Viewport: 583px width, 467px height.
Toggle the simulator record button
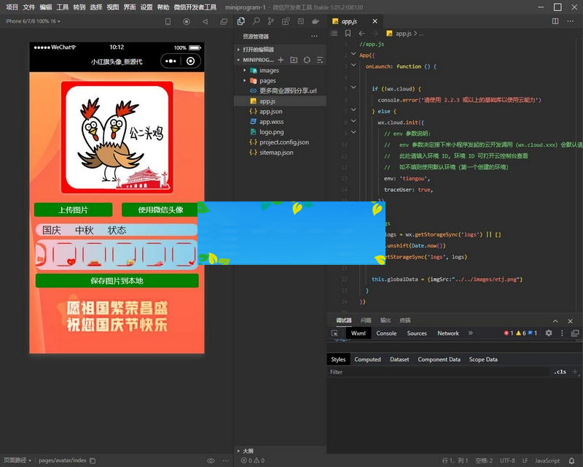click(187, 22)
